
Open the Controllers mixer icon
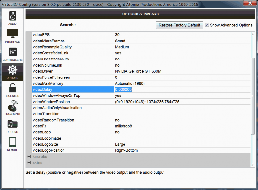click(13, 52)
